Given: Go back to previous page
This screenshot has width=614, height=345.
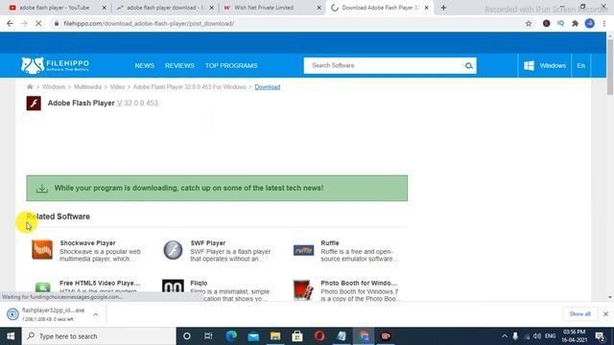Looking at the screenshot, I should pos(10,23).
